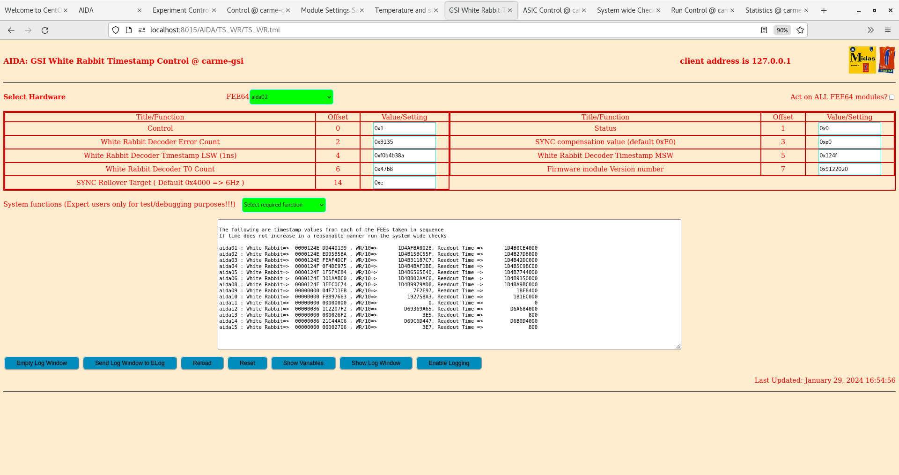Open a new tab with the plus button
The image size is (899, 475).
(824, 10)
